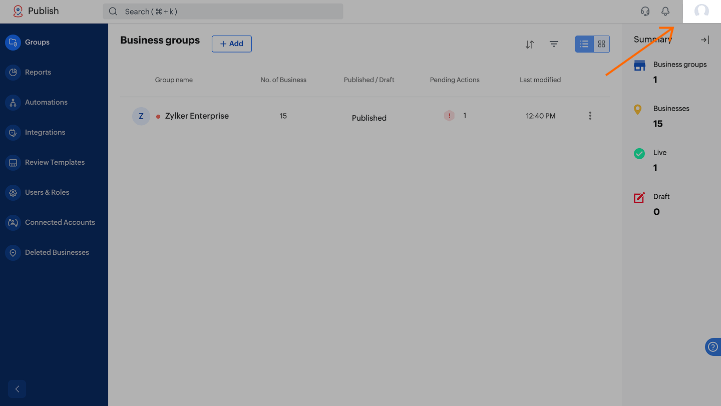Image resolution: width=721 pixels, height=406 pixels.
Task: Click the Z avatar of Zylker Enterprise
Action: pos(141,116)
